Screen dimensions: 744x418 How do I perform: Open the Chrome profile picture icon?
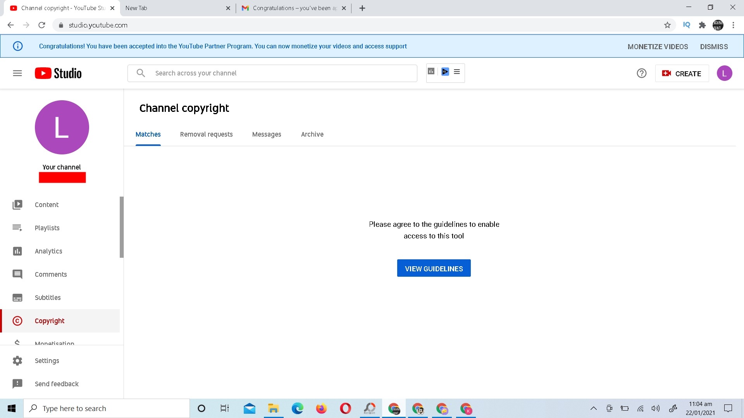pyautogui.click(x=718, y=25)
